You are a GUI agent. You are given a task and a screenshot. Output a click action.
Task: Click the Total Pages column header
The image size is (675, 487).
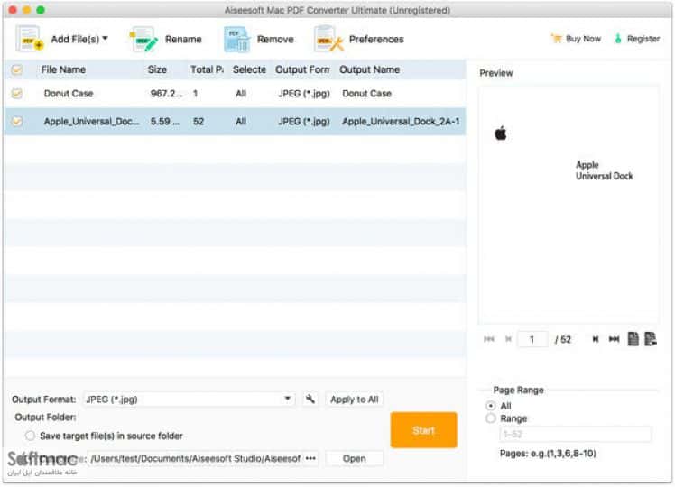coord(207,69)
